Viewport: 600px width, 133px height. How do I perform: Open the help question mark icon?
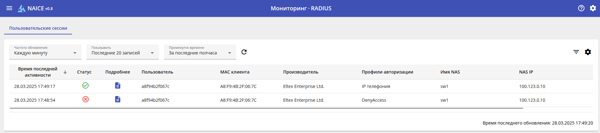(x=581, y=8)
